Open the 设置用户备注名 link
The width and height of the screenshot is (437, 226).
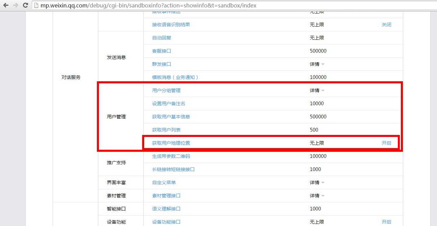(169, 103)
